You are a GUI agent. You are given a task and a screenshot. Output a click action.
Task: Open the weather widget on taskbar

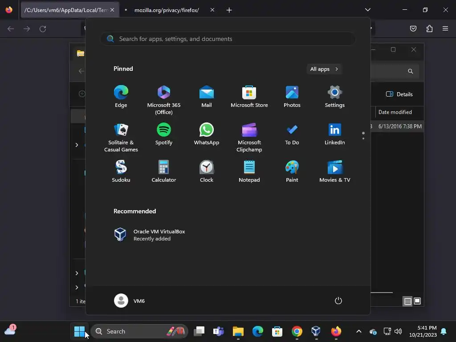(x=10, y=330)
